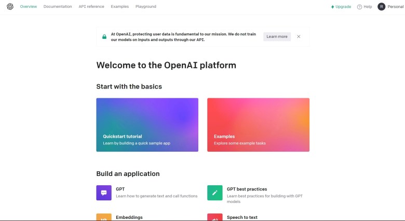
Task: Open the Quickstart tutorial card
Action: click(x=147, y=125)
